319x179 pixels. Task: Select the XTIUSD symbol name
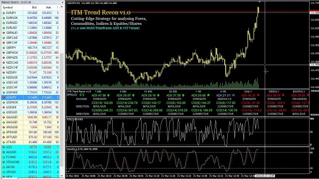11,142
